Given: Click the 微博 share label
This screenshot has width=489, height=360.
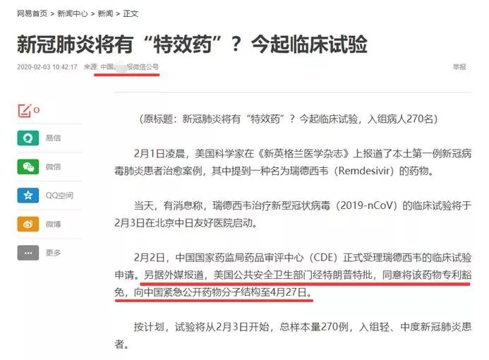Looking at the screenshot, I should tap(54, 224).
